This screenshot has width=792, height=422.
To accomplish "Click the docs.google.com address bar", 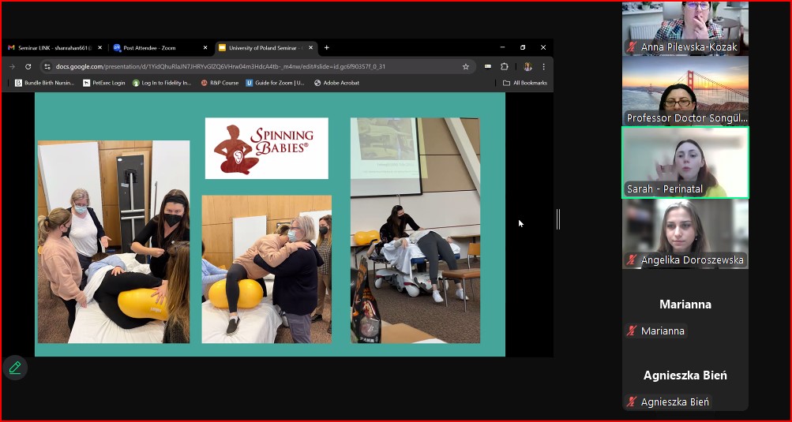I will tap(257, 66).
